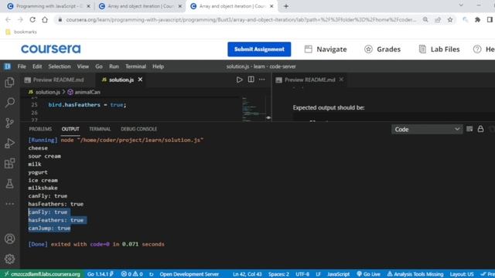Bookmark this page with the star
This screenshot has width=495, height=278.
[x=450, y=19]
